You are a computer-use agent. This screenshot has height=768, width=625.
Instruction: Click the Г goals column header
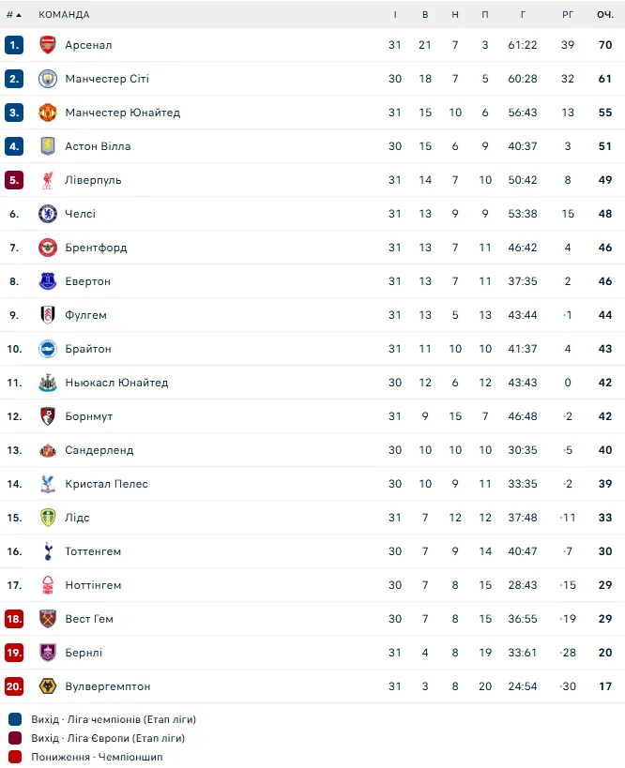click(523, 15)
